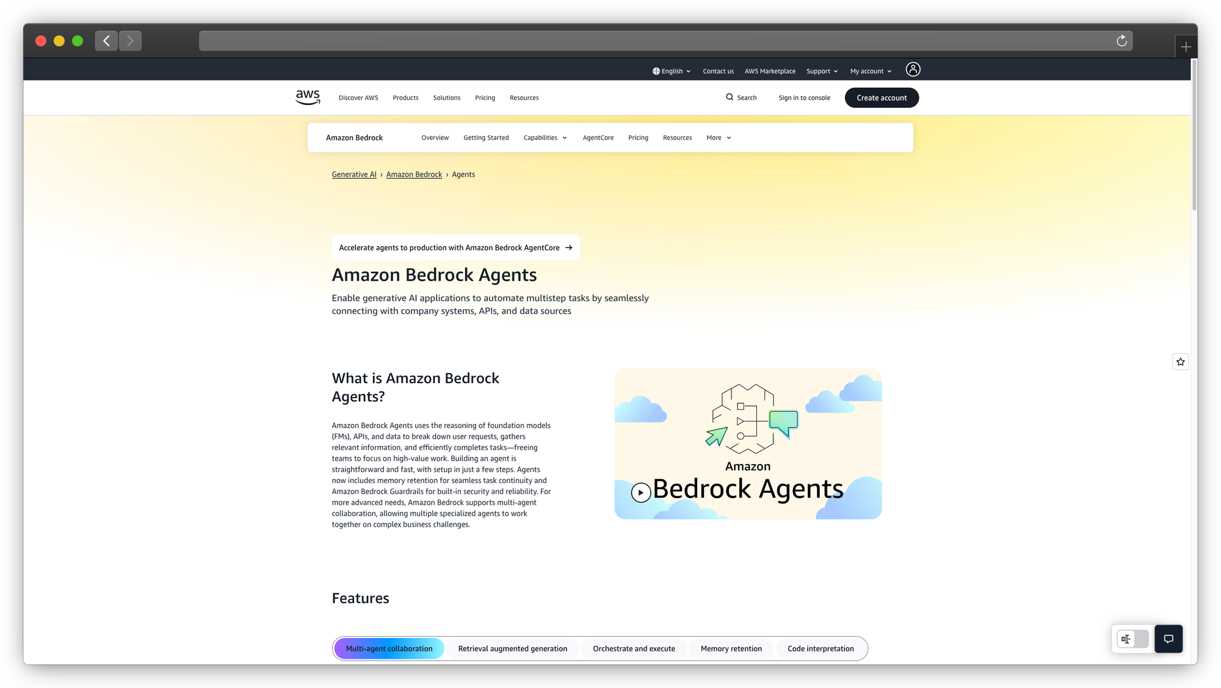
Task: Expand the Capabilities dropdown
Action: click(x=545, y=138)
